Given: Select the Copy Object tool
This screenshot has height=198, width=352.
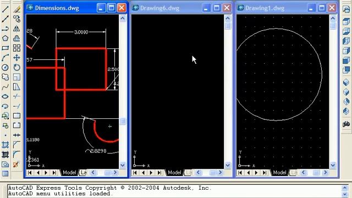Looking at the screenshot, I should coord(16,19).
